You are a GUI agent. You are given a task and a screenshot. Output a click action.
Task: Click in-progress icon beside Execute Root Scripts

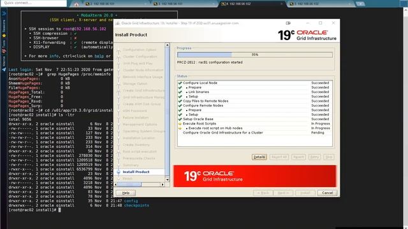(180, 123)
